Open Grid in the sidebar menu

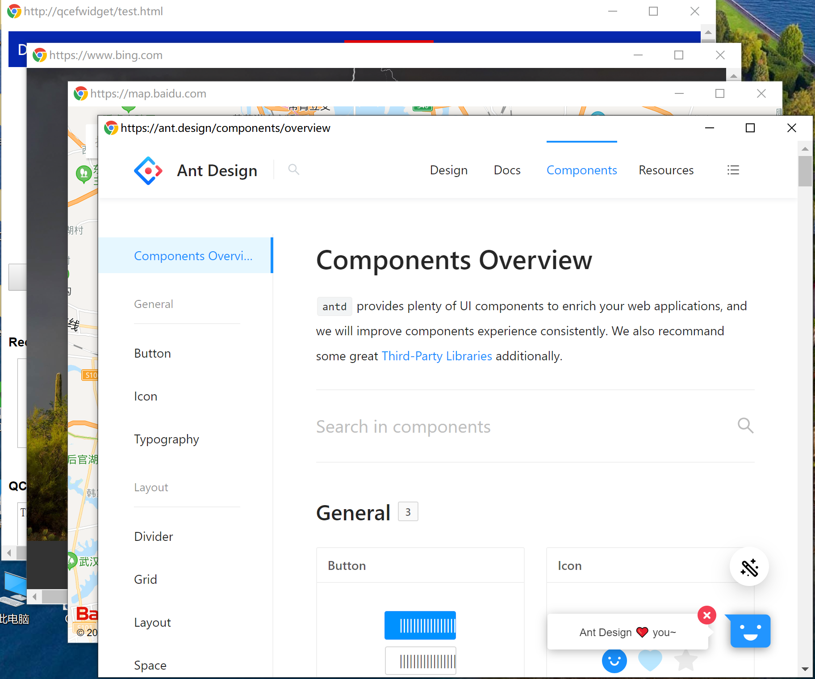pyautogui.click(x=146, y=580)
